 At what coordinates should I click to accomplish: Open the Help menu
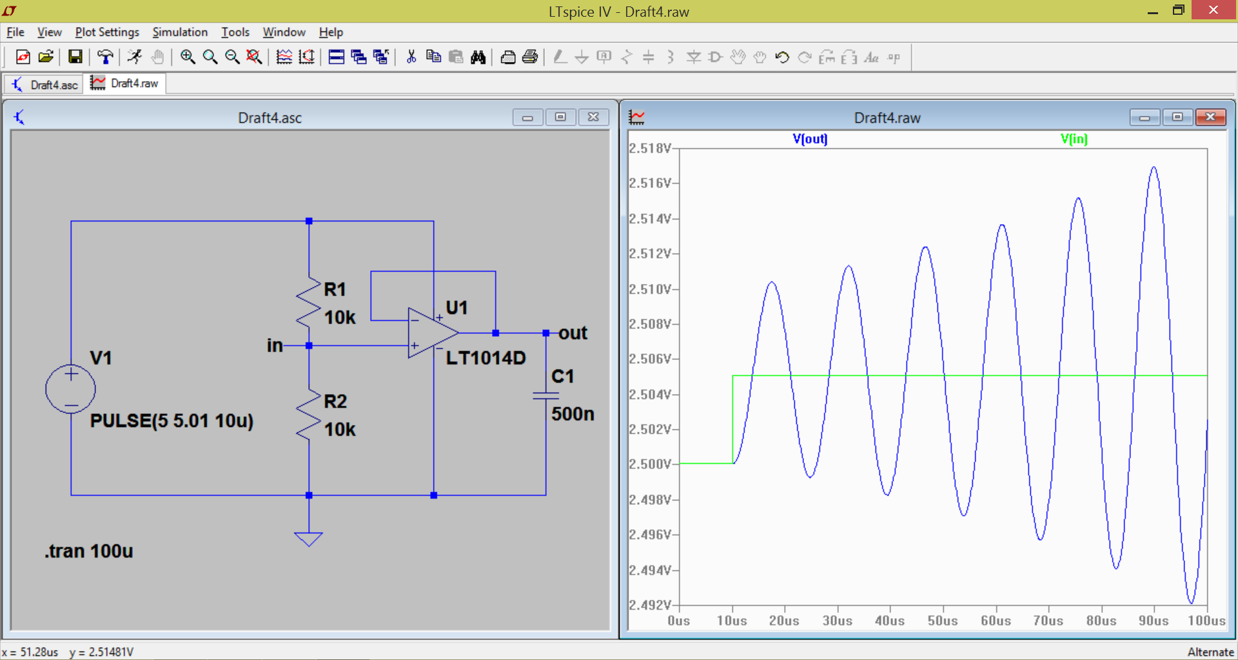(331, 32)
